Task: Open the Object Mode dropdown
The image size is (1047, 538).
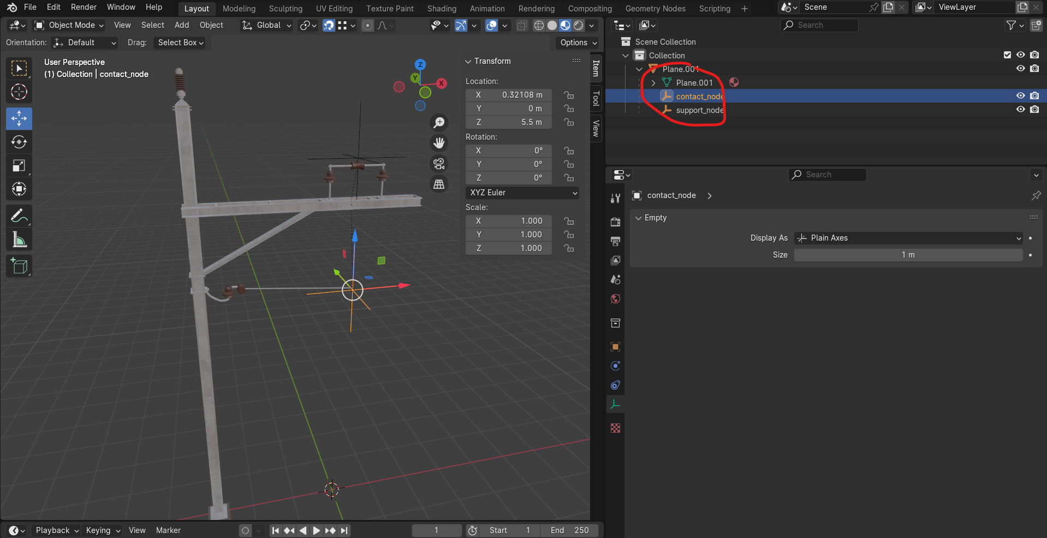Action: [69, 26]
